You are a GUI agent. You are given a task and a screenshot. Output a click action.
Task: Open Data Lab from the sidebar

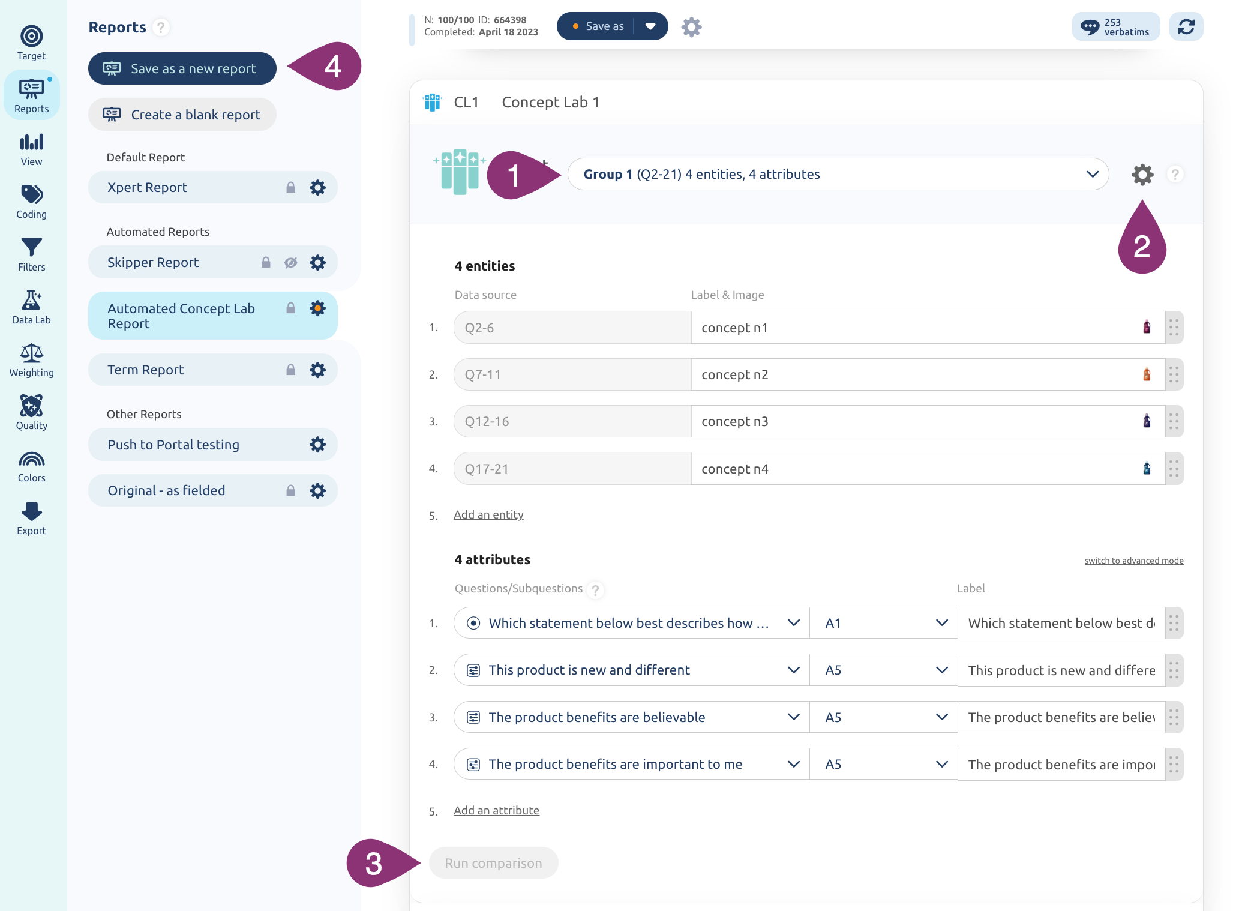click(31, 307)
